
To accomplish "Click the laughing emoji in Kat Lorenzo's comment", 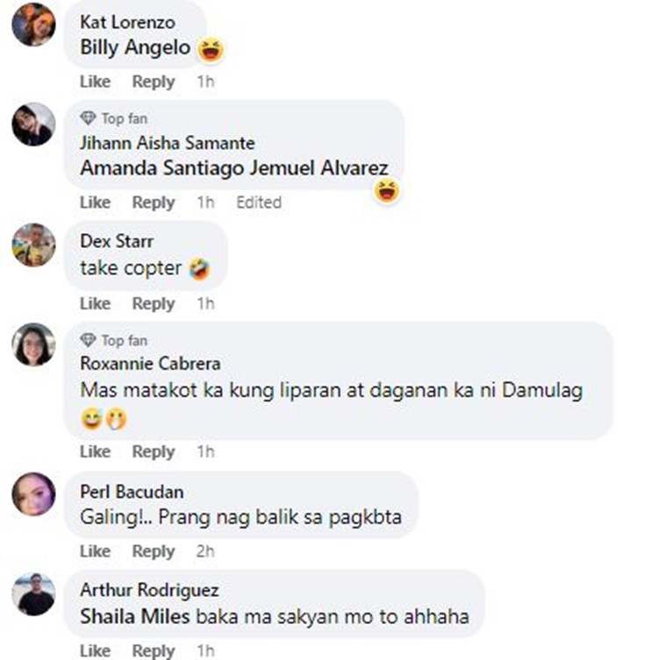I will tap(211, 49).
